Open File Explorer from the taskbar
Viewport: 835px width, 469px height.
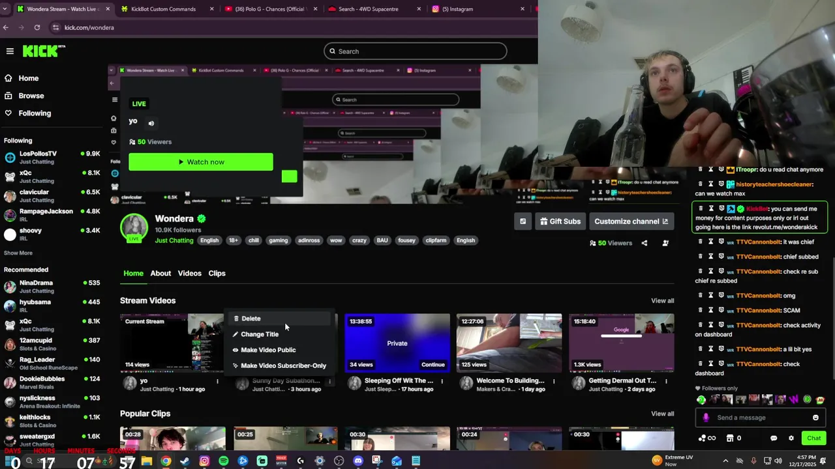(147, 461)
